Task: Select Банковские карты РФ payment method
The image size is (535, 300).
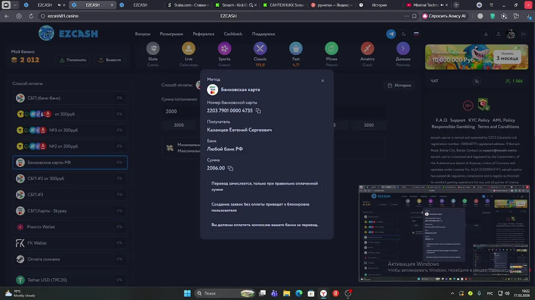Action: [x=70, y=162]
